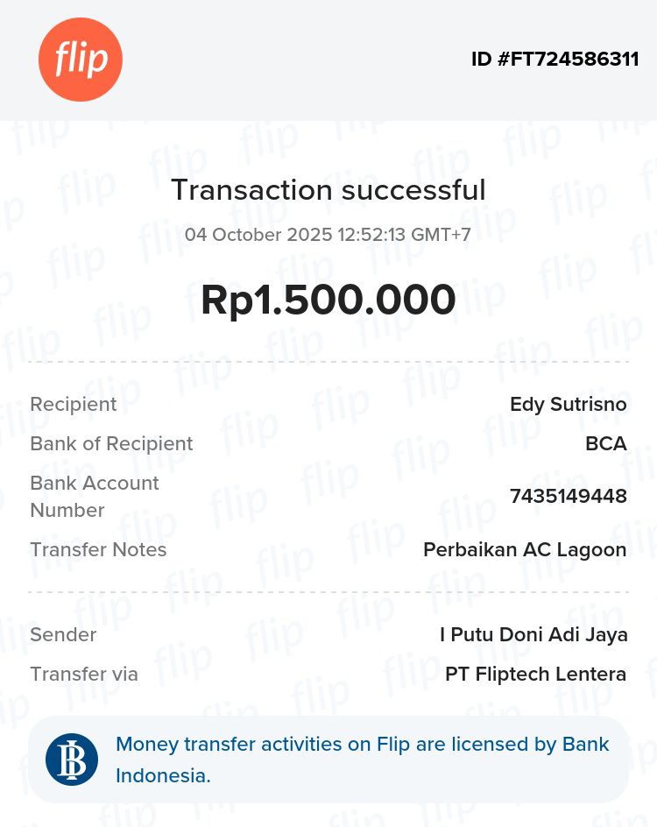This screenshot has width=657, height=827.
Task: Click the Transfer Notes label
Action: [x=98, y=549]
